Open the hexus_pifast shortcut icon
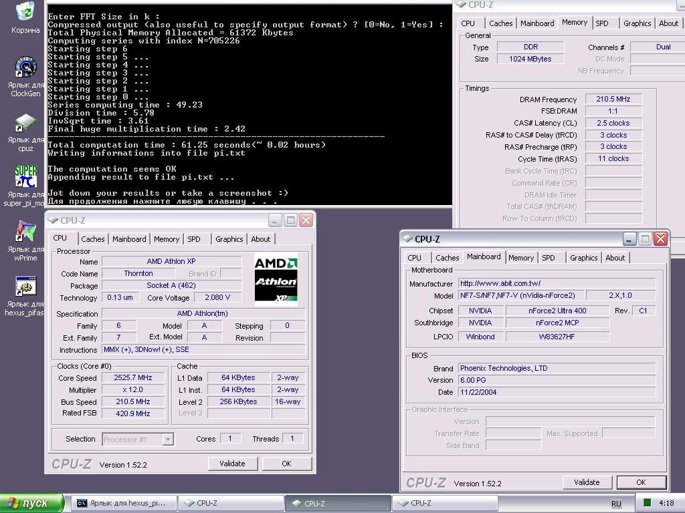Viewport: 685px width, 513px height. [x=25, y=287]
